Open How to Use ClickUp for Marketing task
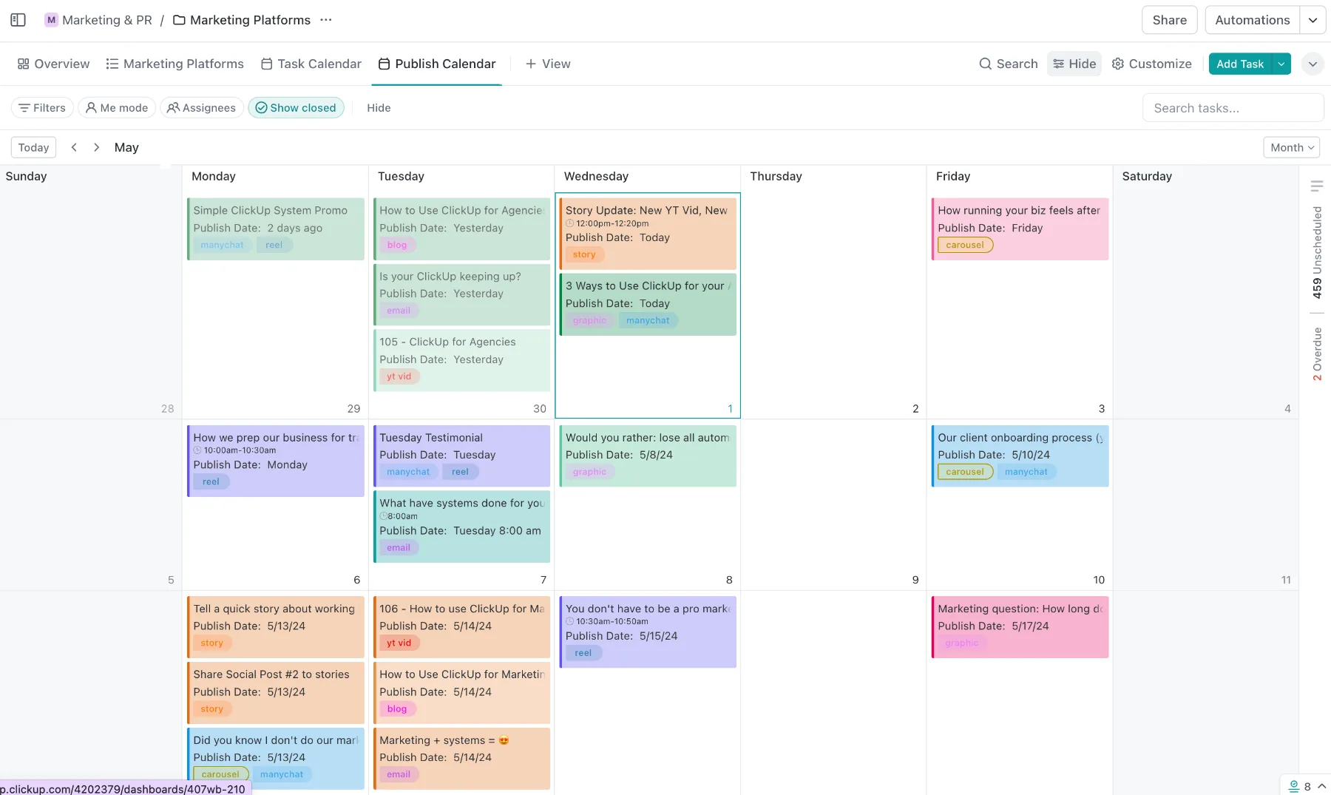The image size is (1331, 795). 462,692
